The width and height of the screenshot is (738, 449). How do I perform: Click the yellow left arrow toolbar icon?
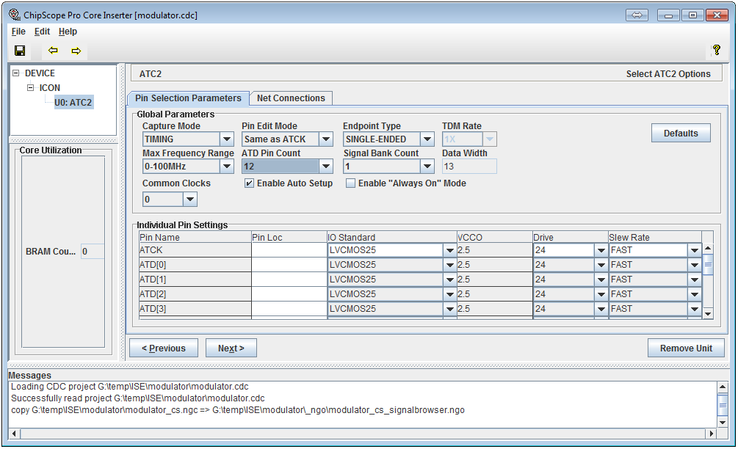(53, 51)
